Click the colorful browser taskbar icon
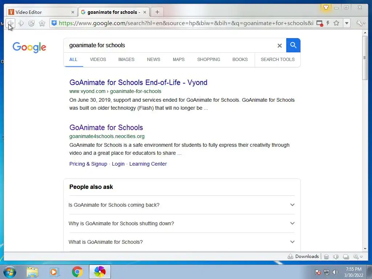The image size is (372, 279). (100, 272)
